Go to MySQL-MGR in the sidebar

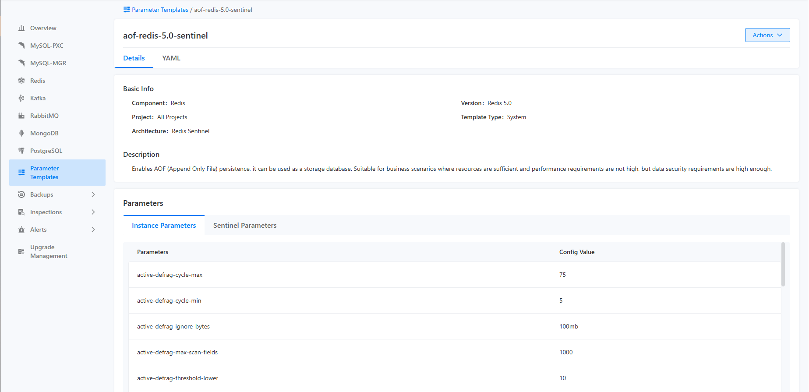coord(48,63)
